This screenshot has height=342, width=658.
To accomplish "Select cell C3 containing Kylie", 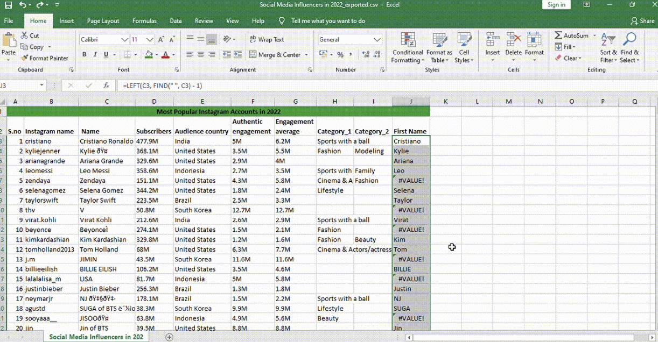I will (107, 151).
